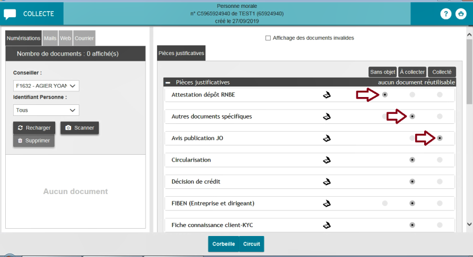473x257 pixels.
Task: Click the basket icon in top-right header
Action: point(461,14)
